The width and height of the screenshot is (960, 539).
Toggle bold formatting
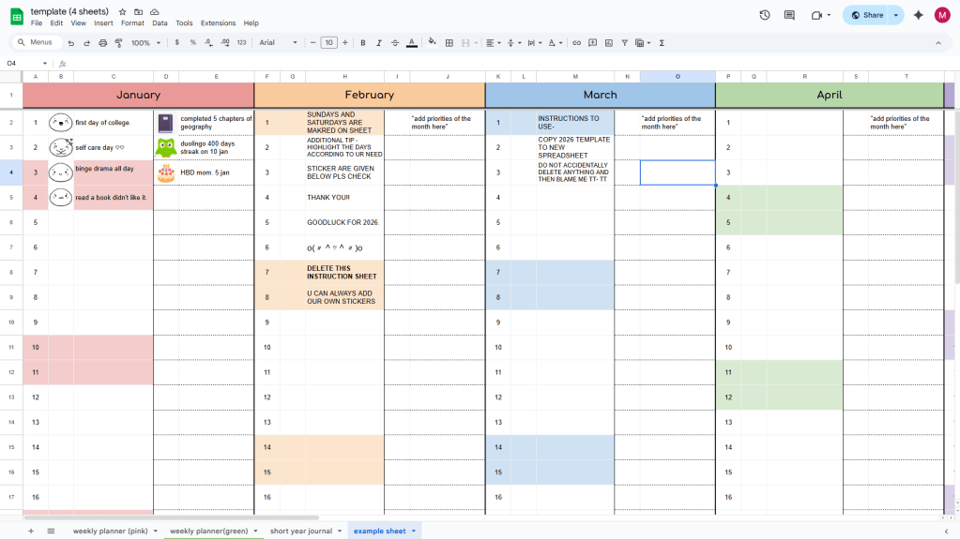point(363,43)
